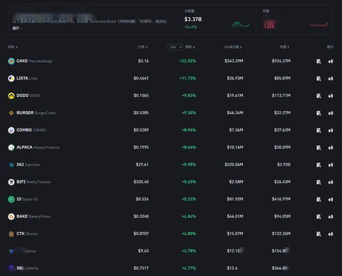This screenshot has width=342, height=276.
Task: Open the details icon in the COMBO row
Action: [318, 130]
